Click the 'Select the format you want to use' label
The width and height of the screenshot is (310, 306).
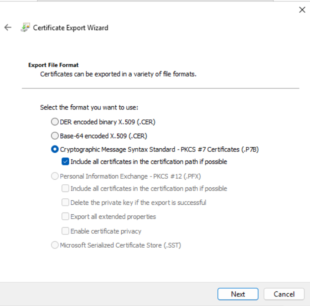click(89, 108)
